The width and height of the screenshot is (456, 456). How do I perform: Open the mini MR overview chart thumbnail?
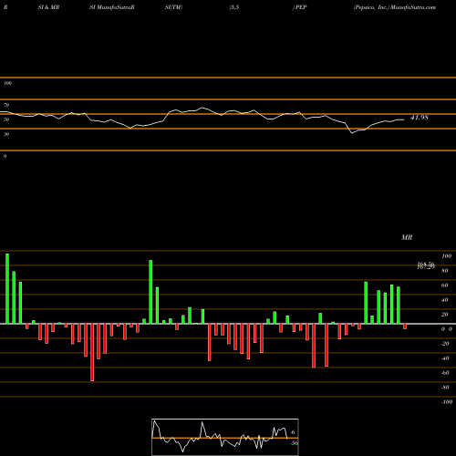coord(225,437)
